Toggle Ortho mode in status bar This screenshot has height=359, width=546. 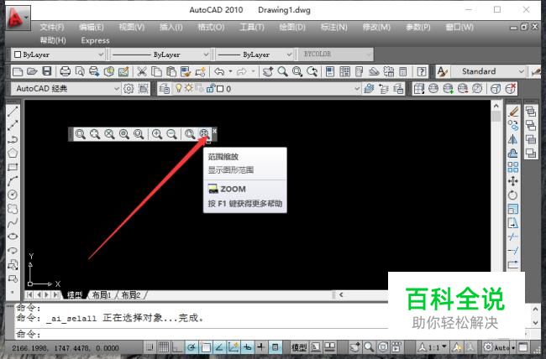tap(177, 347)
